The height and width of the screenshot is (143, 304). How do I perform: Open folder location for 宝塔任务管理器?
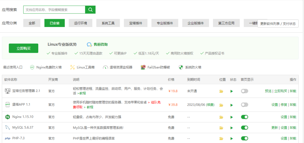[x=221, y=91]
